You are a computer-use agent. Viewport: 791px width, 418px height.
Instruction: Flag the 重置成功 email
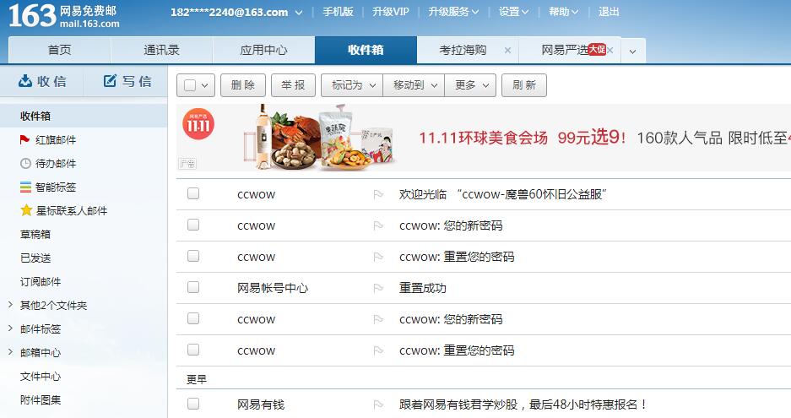point(378,288)
